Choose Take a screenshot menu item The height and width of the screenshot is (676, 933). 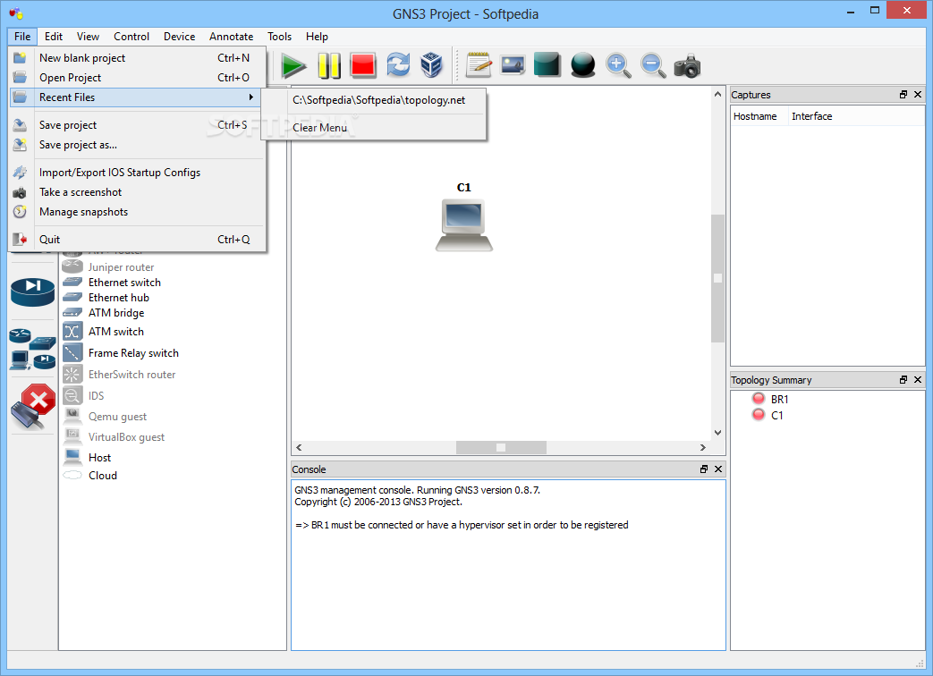(137, 192)
